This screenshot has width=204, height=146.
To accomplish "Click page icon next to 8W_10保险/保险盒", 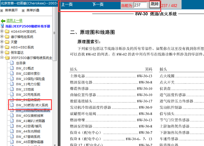I will [12, 79].
